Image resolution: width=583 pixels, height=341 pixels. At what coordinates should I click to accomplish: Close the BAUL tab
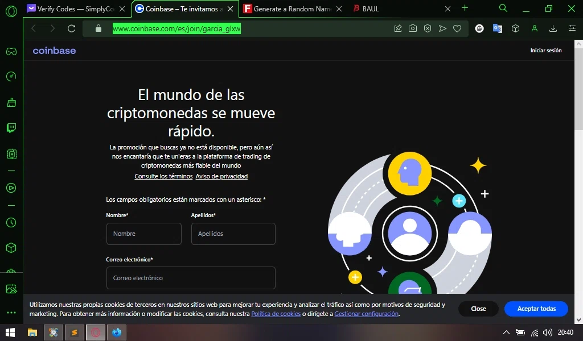tap(447, 9)
